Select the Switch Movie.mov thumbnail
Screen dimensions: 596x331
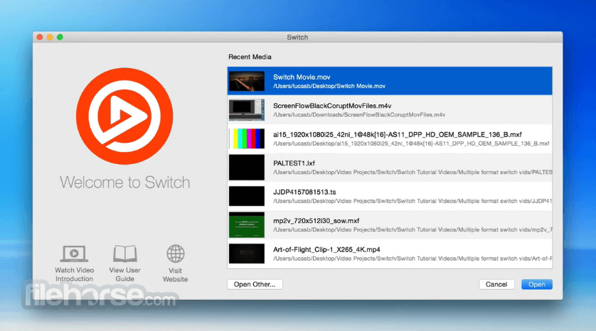[x=247, y=81]
